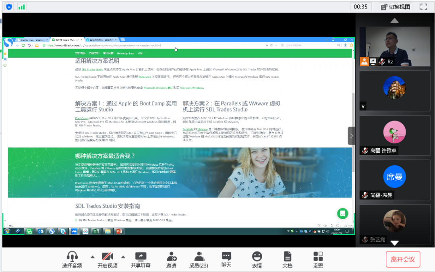Turn on the camera with 开启视频
This screenshot has width=435, height=272.
point(108,260)
